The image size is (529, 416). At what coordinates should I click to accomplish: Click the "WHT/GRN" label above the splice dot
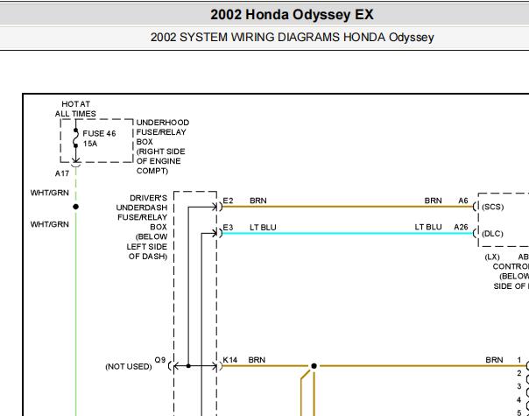pyautogui.click(x=50, y=193)
